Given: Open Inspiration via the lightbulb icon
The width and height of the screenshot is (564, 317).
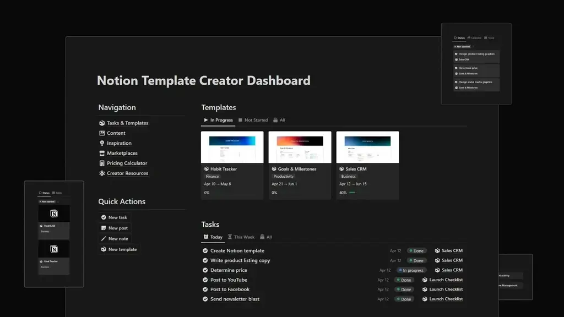Looking at the screenshot, I should (101, 143).
